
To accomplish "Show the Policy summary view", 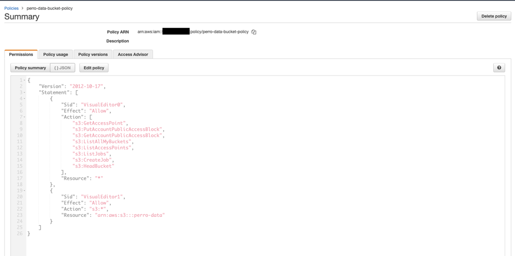I will coord(30,68).
